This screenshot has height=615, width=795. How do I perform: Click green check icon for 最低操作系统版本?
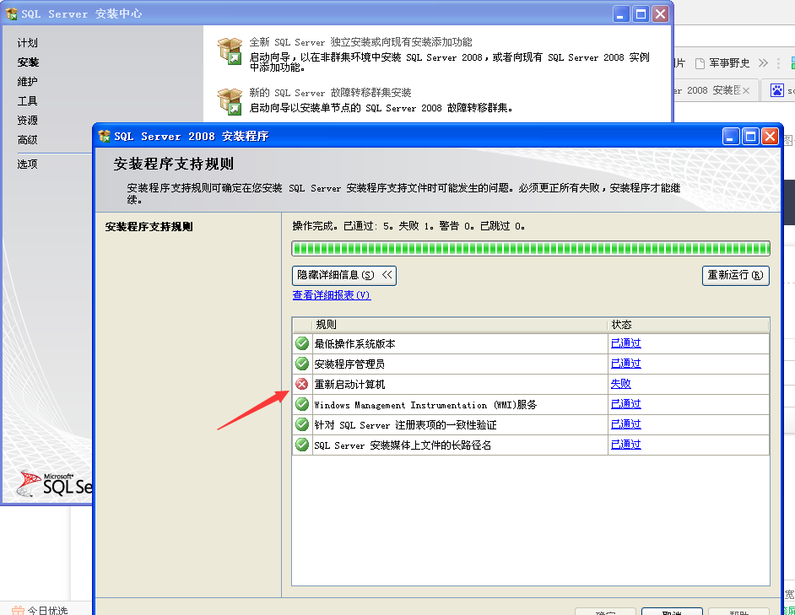coord(302,343)
